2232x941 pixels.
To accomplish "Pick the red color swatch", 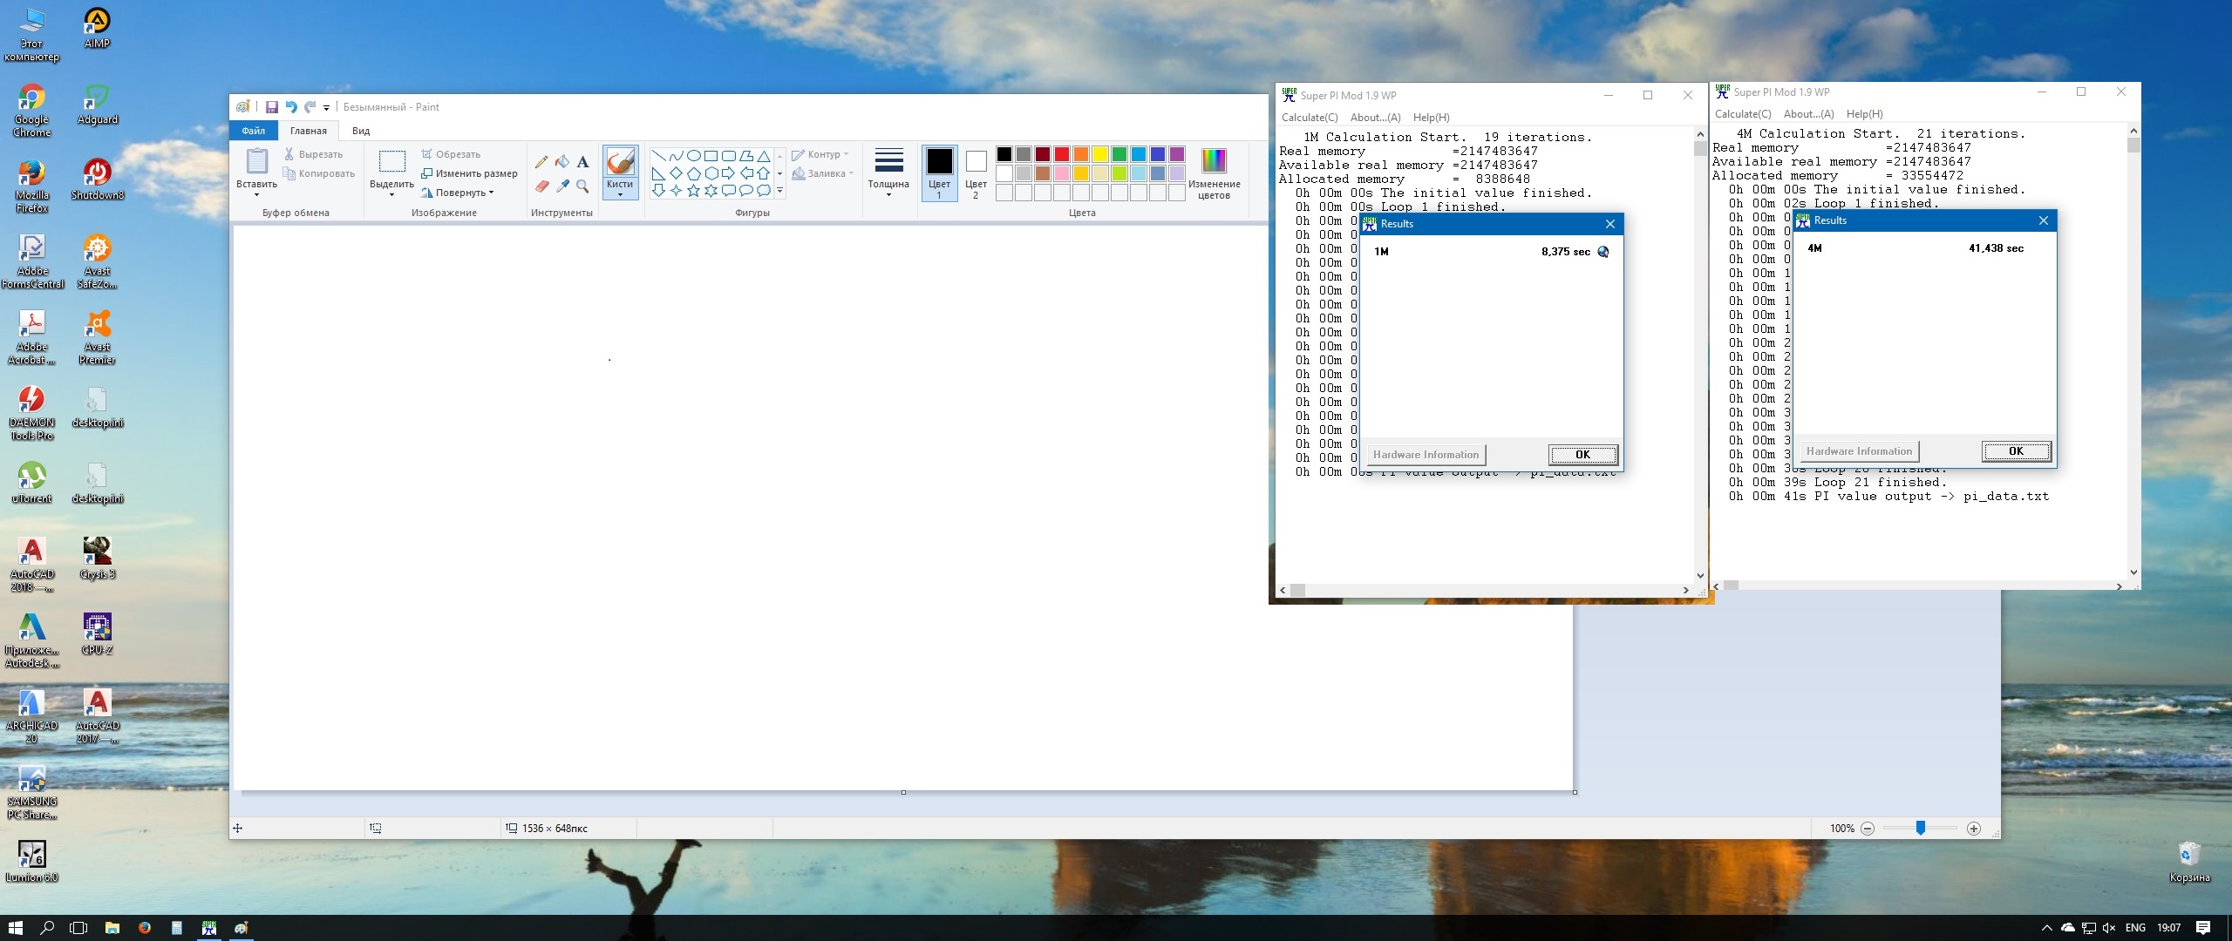I will click(1062, 154).
